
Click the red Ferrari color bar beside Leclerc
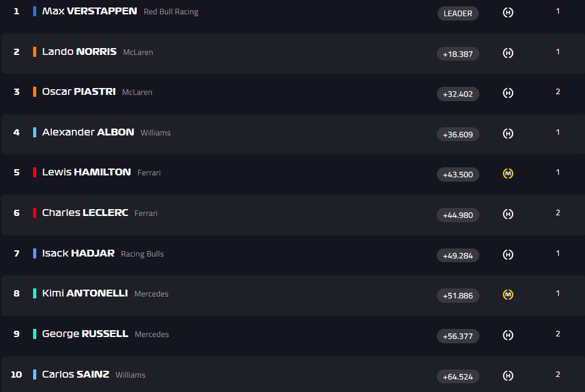pyautogui.click(x=35, y=213)
